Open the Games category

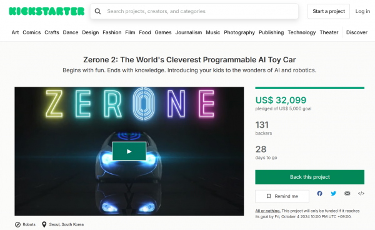163,32
